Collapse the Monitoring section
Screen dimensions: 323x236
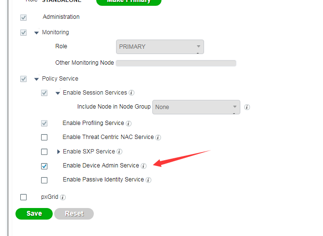(36, 33)
